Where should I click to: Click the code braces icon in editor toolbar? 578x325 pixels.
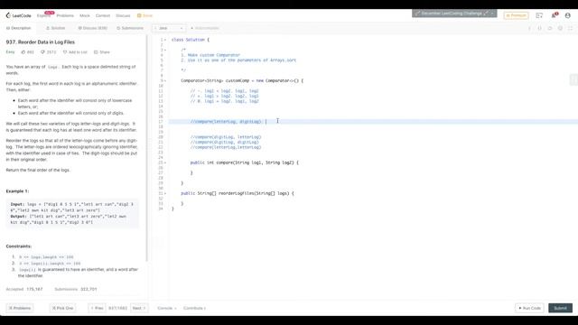pos(540,28)
